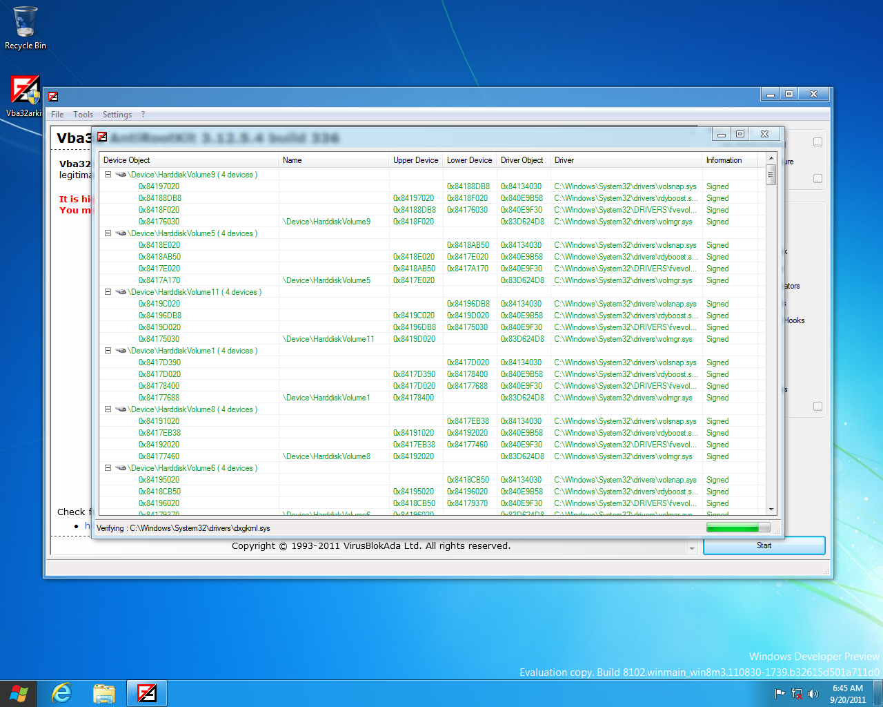
Task: Click Device Object cell 0x8417A170
Action: (x=159, y=280)
